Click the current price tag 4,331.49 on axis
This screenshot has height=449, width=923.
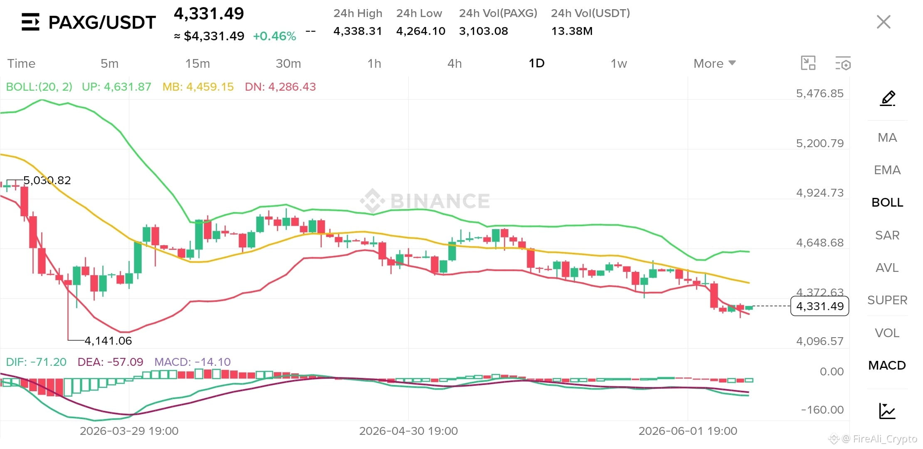tap(819, 306)
